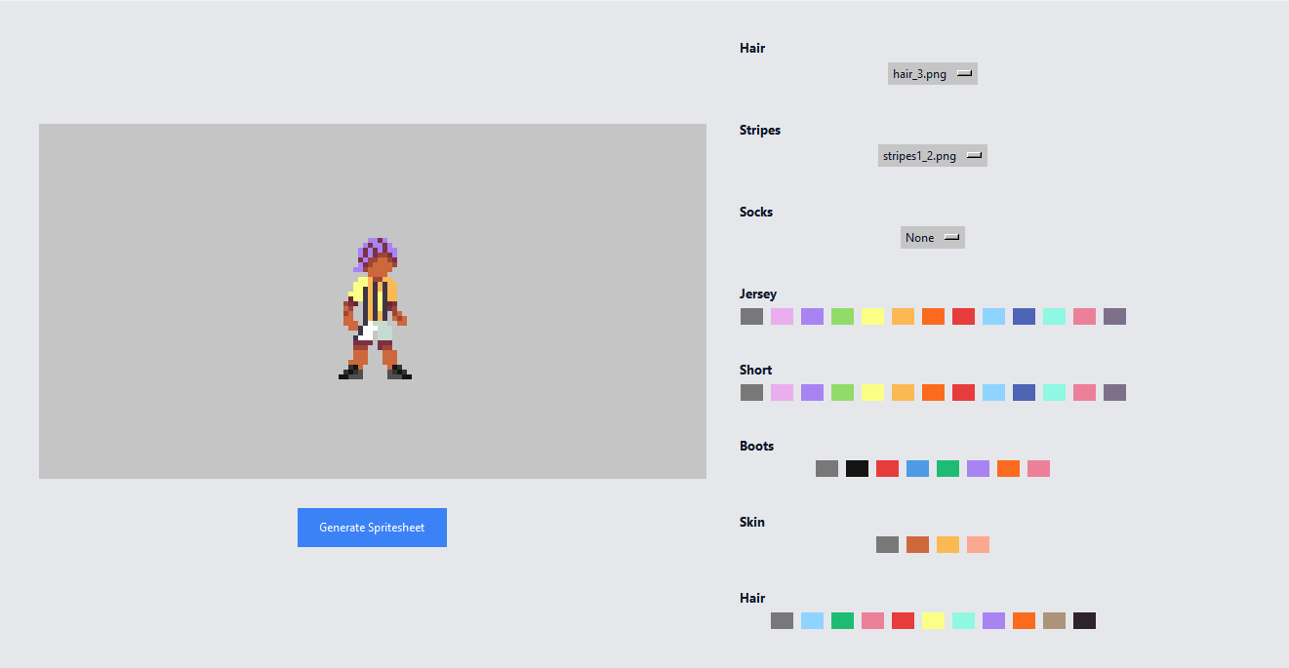Screen dimensions: 1289x668
Task: Set Short color to light blue
Action: coord(993,393)
